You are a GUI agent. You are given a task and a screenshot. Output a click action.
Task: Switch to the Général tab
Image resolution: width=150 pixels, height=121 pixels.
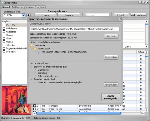[6, 7]
